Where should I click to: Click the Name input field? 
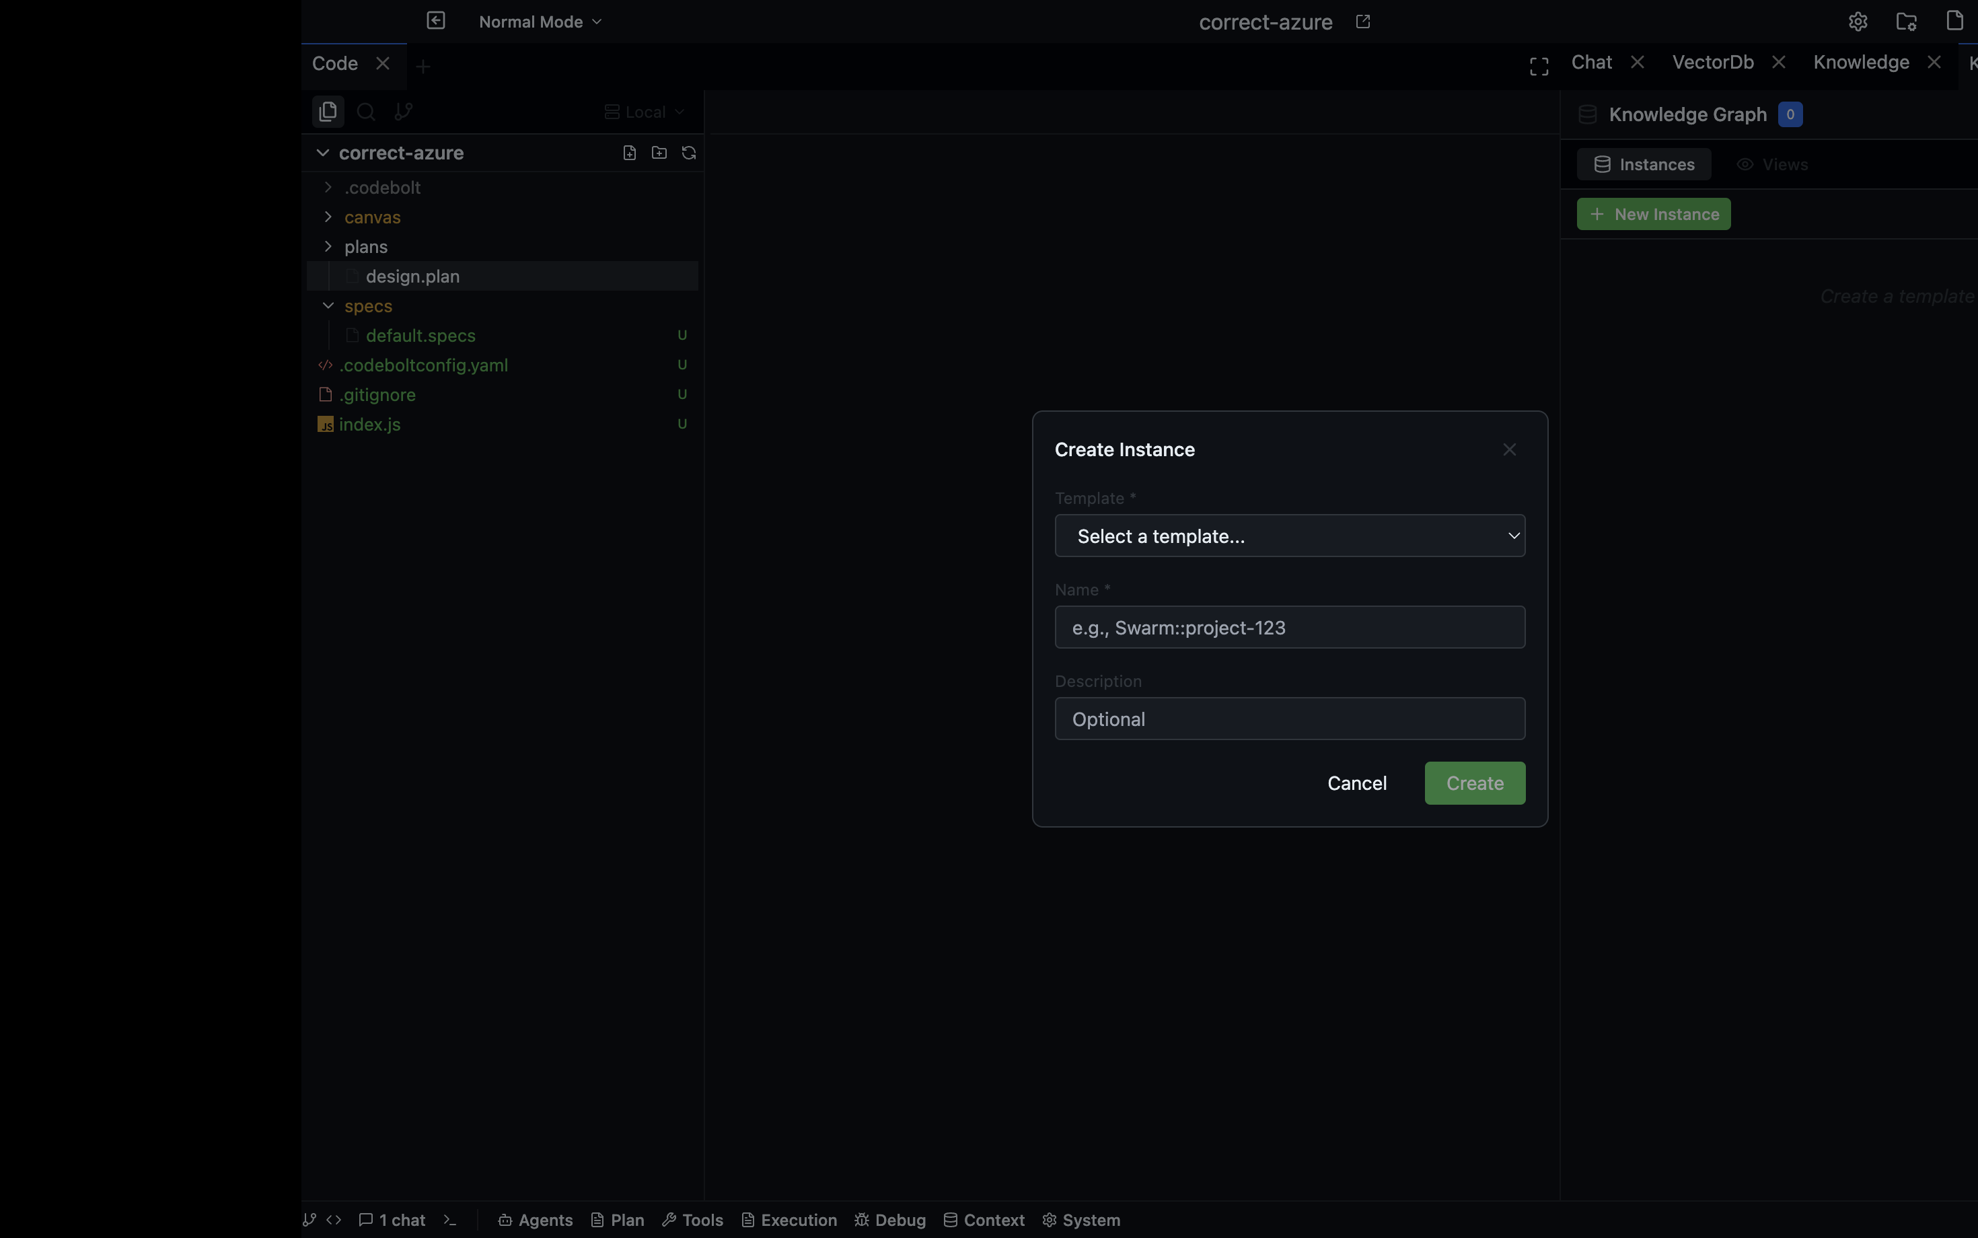[x=1290, y=628]
